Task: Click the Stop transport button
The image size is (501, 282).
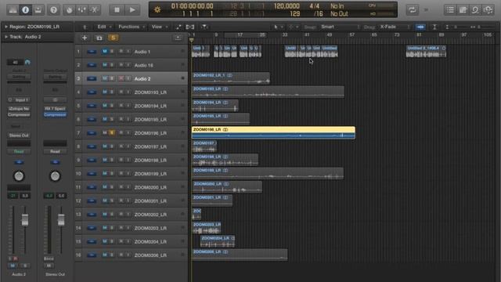Action: (117, 10)
